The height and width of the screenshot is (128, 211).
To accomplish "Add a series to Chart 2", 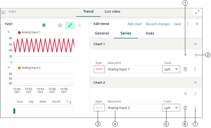I will pos(185,93).
